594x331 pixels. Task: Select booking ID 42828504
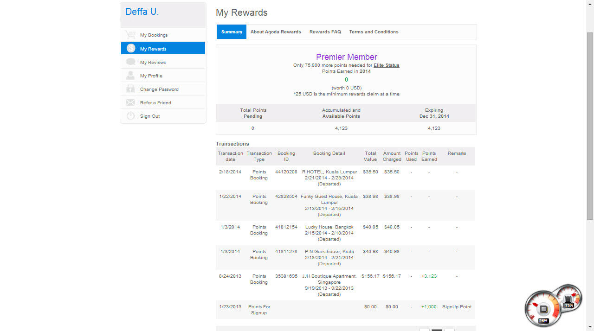[x=286, y=196]
